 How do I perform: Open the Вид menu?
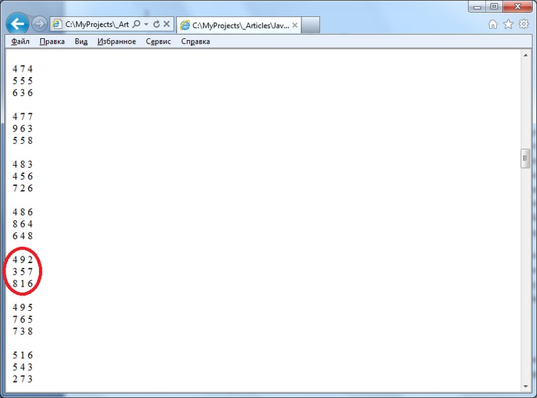pos(81,42)
